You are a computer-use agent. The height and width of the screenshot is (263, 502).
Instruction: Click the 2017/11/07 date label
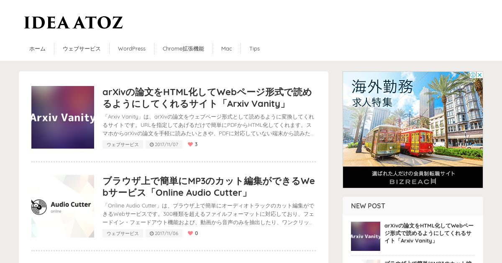(164, 144)
